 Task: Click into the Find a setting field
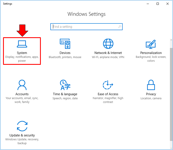[x=83, y=27]
